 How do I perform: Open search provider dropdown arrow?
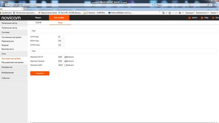pyautogui.click(x=210, y=5)
